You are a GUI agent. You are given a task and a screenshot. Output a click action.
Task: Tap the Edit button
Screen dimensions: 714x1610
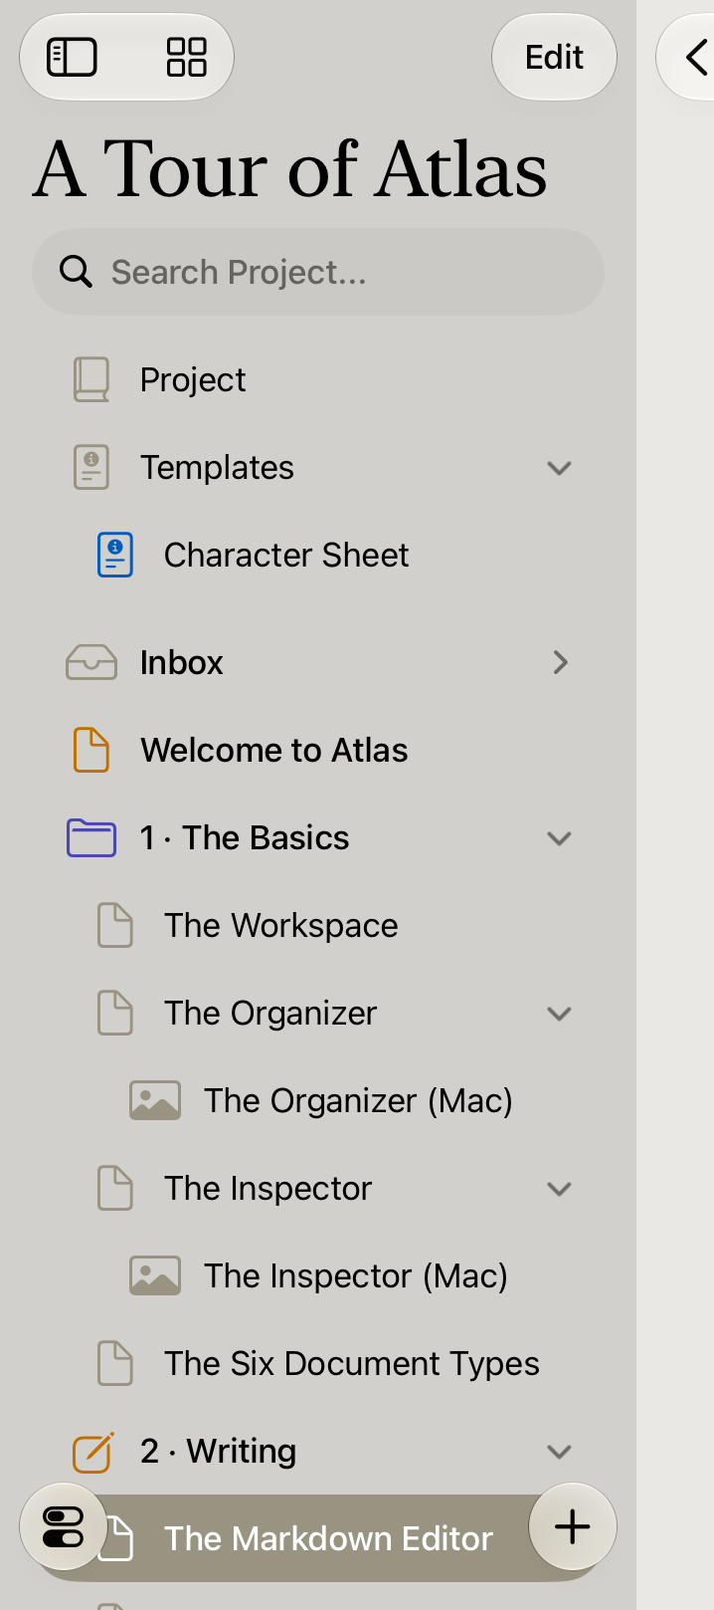point(554,57)
